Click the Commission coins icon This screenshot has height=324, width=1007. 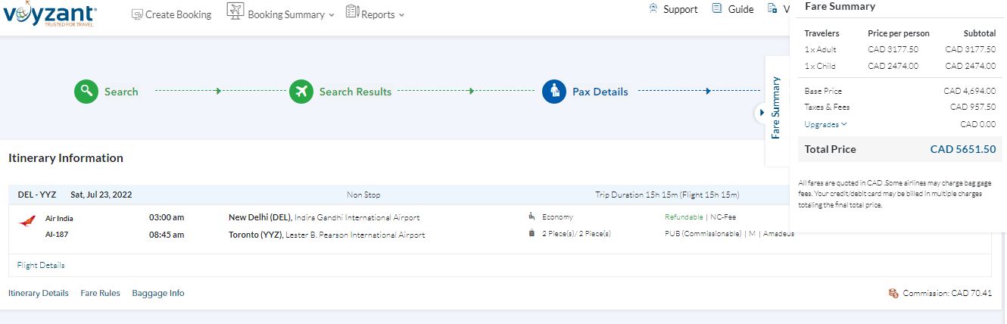pos(893,293)
